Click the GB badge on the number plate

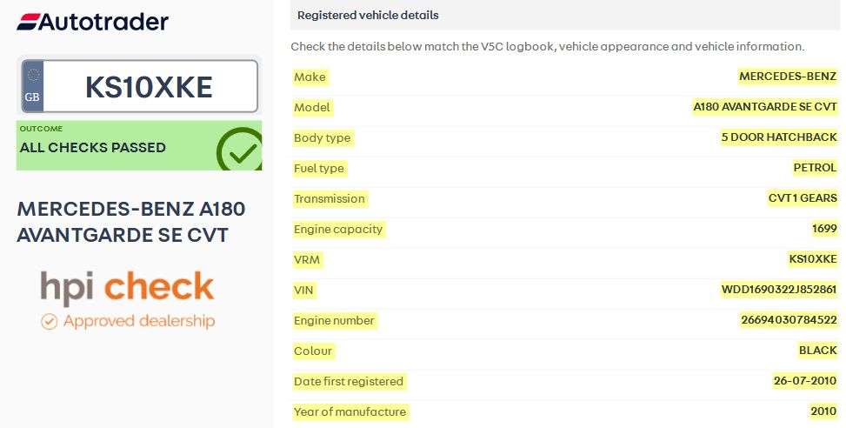[32, 87]
